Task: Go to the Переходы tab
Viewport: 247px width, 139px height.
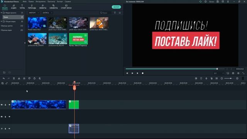Action: pyautogui.click(x=32, y=7)
